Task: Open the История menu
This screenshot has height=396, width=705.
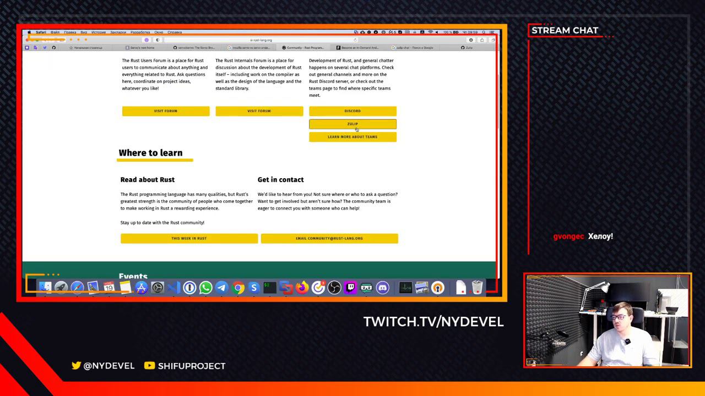Action: [x=99, y=32]
